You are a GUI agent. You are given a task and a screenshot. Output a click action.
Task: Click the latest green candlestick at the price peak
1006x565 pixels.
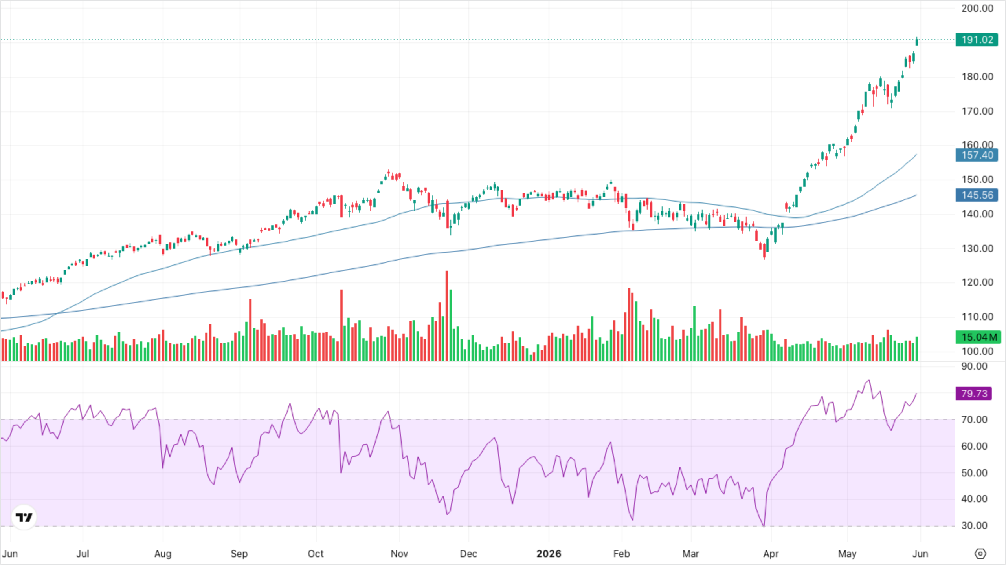click(917, 41)
